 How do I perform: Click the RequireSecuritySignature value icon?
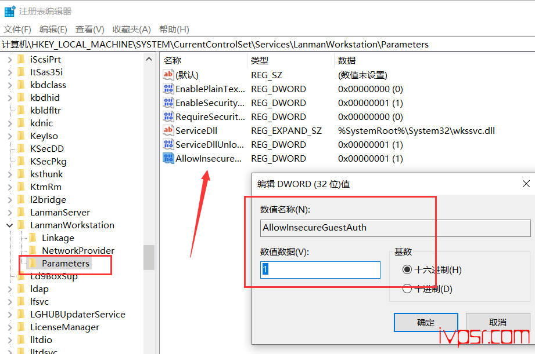tap(168, 117)
